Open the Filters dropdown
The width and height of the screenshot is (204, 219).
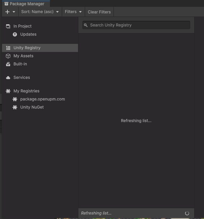(73, 12)
